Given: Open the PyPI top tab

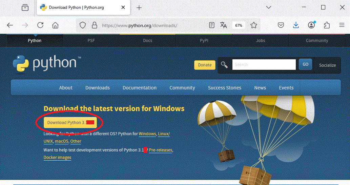Looking at the screenshot, I should click(204, 41).
